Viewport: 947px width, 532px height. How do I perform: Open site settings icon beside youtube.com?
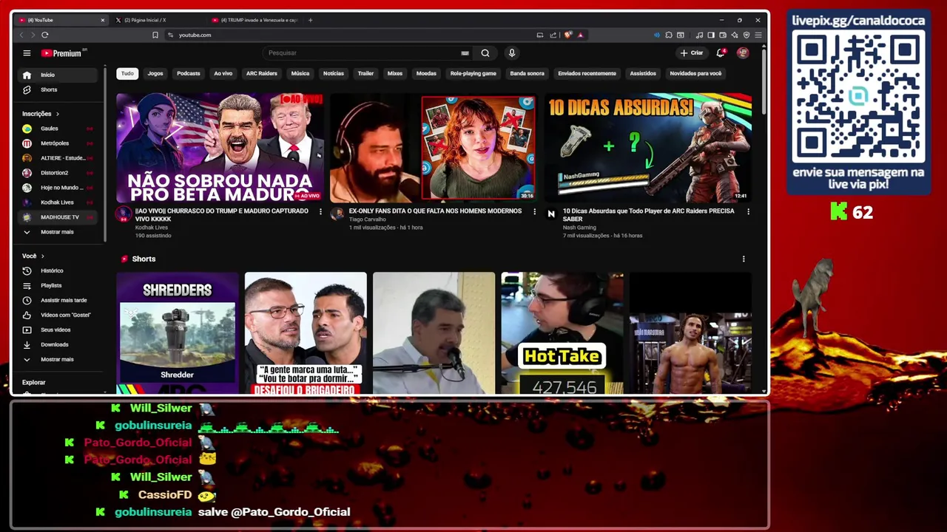pyautogui.click(x=170, y=35)
